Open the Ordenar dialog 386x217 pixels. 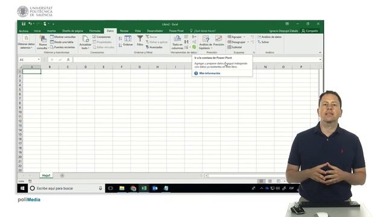[128, 41]
